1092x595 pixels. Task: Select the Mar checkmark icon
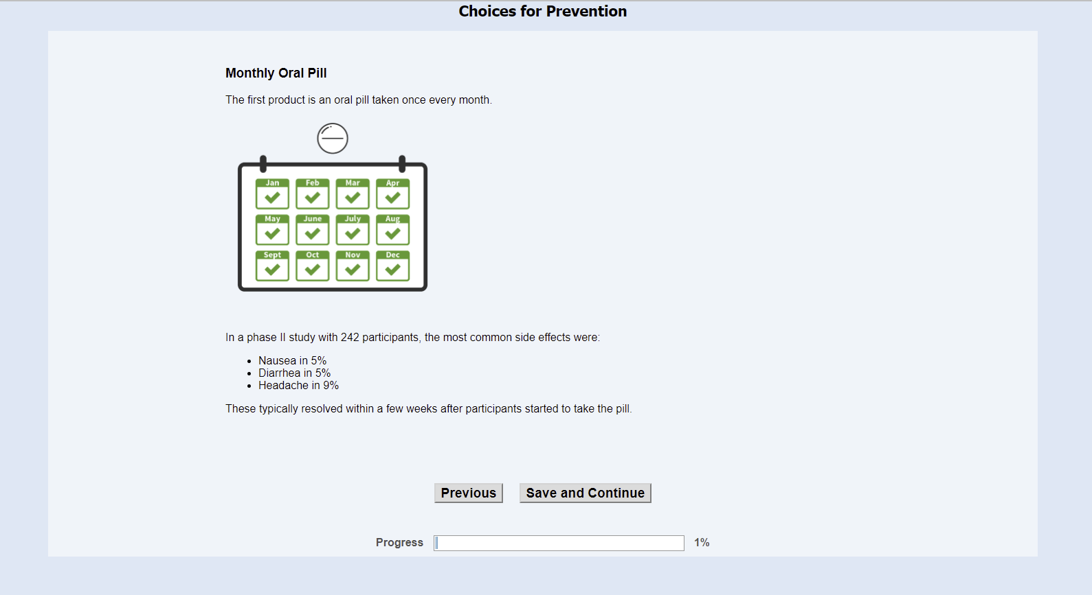pyautogui.click(x=353, y=194)
